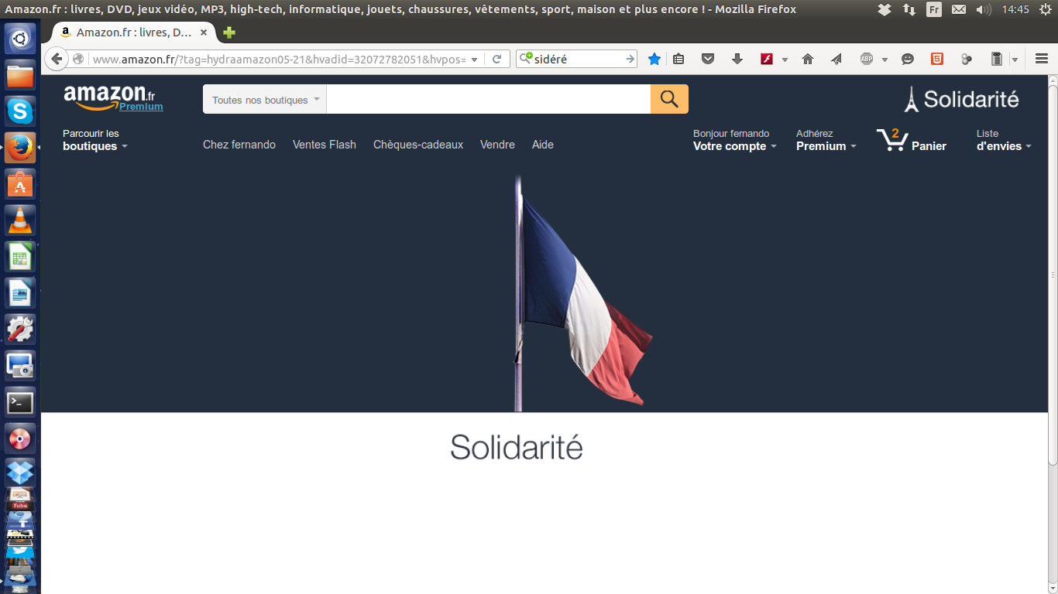
Task: Open 'Chez fernando' navigation link
Action: 239,145
